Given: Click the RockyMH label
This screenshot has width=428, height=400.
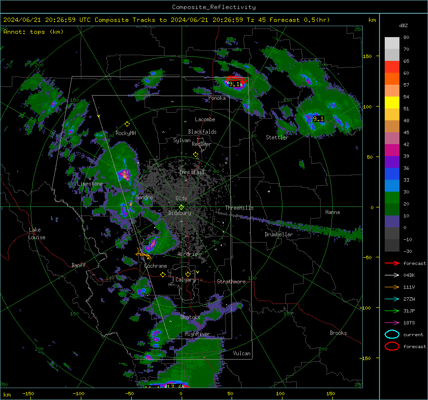Looking at the screenshot, I should click(126, 133).
